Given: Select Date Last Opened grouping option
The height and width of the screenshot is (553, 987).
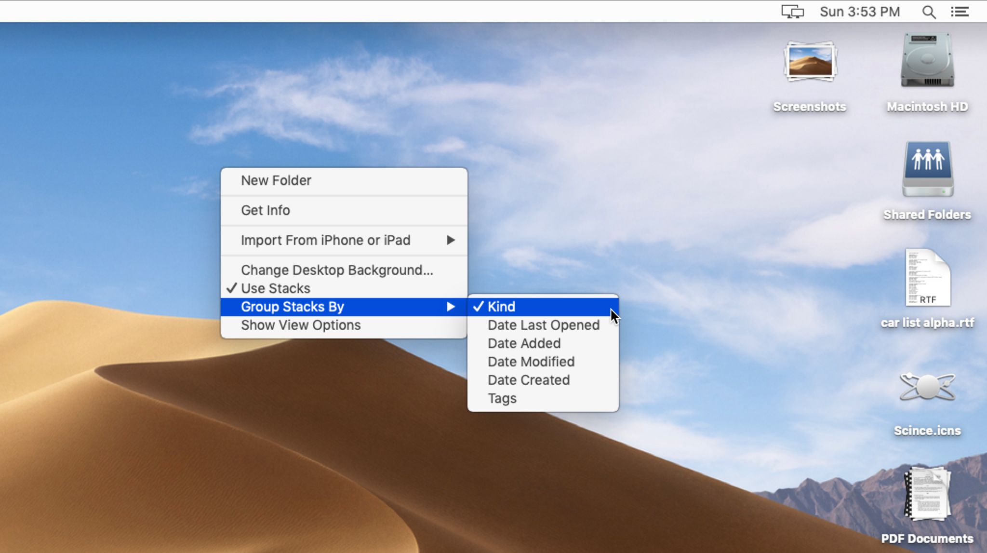Looking at the screenshot, I should (544, 325).
